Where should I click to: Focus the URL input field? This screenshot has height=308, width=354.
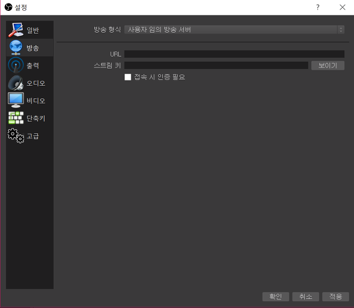pos(234,54)
